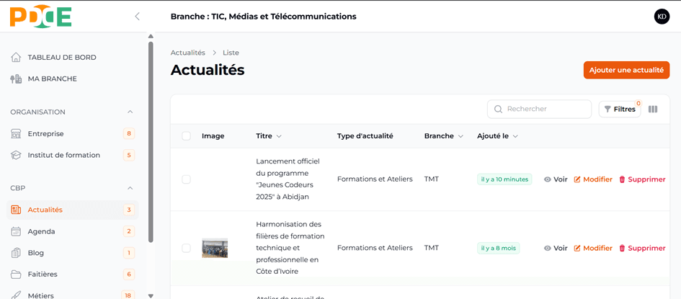The width and height of the screenshot is (681, 299).
Task: Open Ma Branche in the sidebar
Action: click(x=52, y=79)
